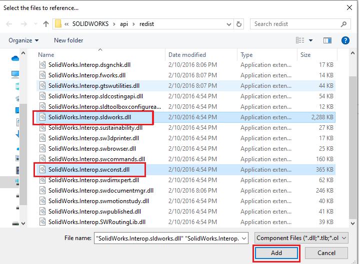Click the dll icon beside sldworks.dll
The height and width of the screenshot is (264, 359).
point(42,117)
